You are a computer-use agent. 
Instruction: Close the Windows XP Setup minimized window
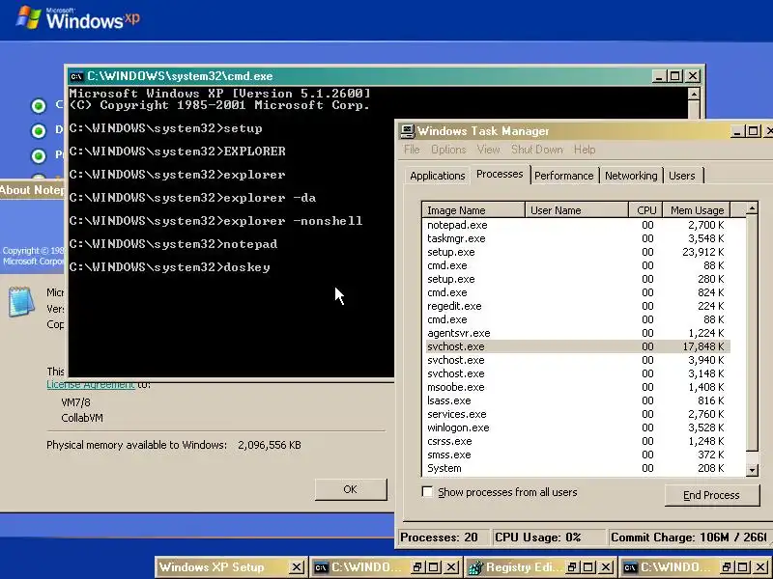pos(297,567)
